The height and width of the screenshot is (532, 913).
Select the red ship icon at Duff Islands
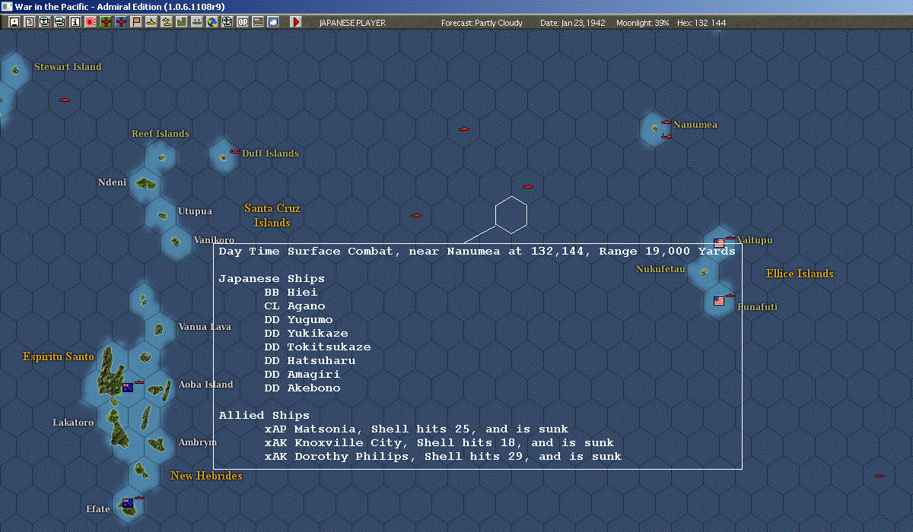pyautogui.click(x=235, y=152)
